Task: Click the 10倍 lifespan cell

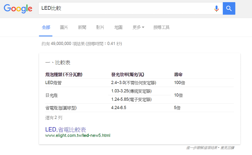Action: click(178, 95)
